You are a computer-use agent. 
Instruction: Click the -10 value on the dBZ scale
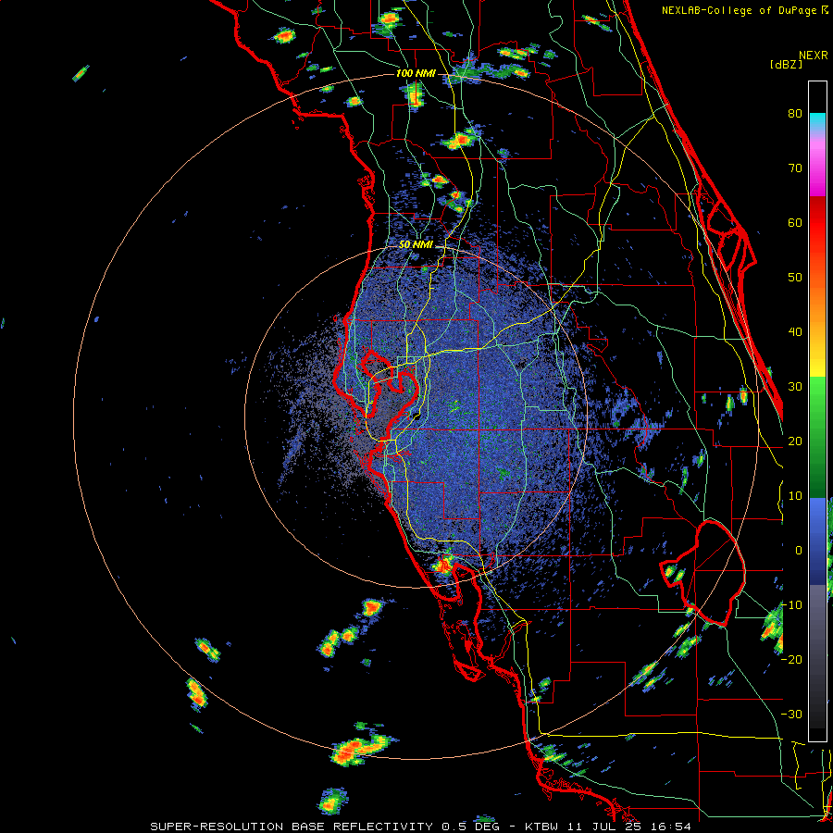[791, 604]
